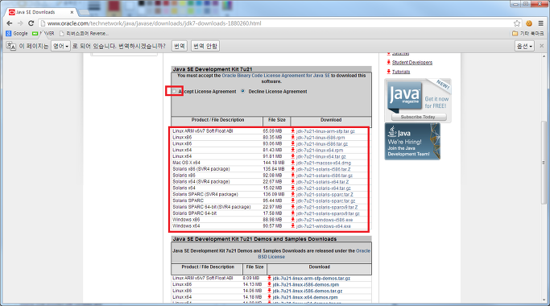Click download arrow icon for Linux ARM JDK row

pos(293,131)
